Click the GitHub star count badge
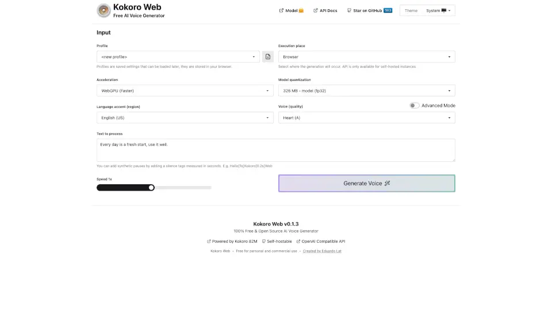This screenshot has height=310, width=552. click(x=388, y=10)
